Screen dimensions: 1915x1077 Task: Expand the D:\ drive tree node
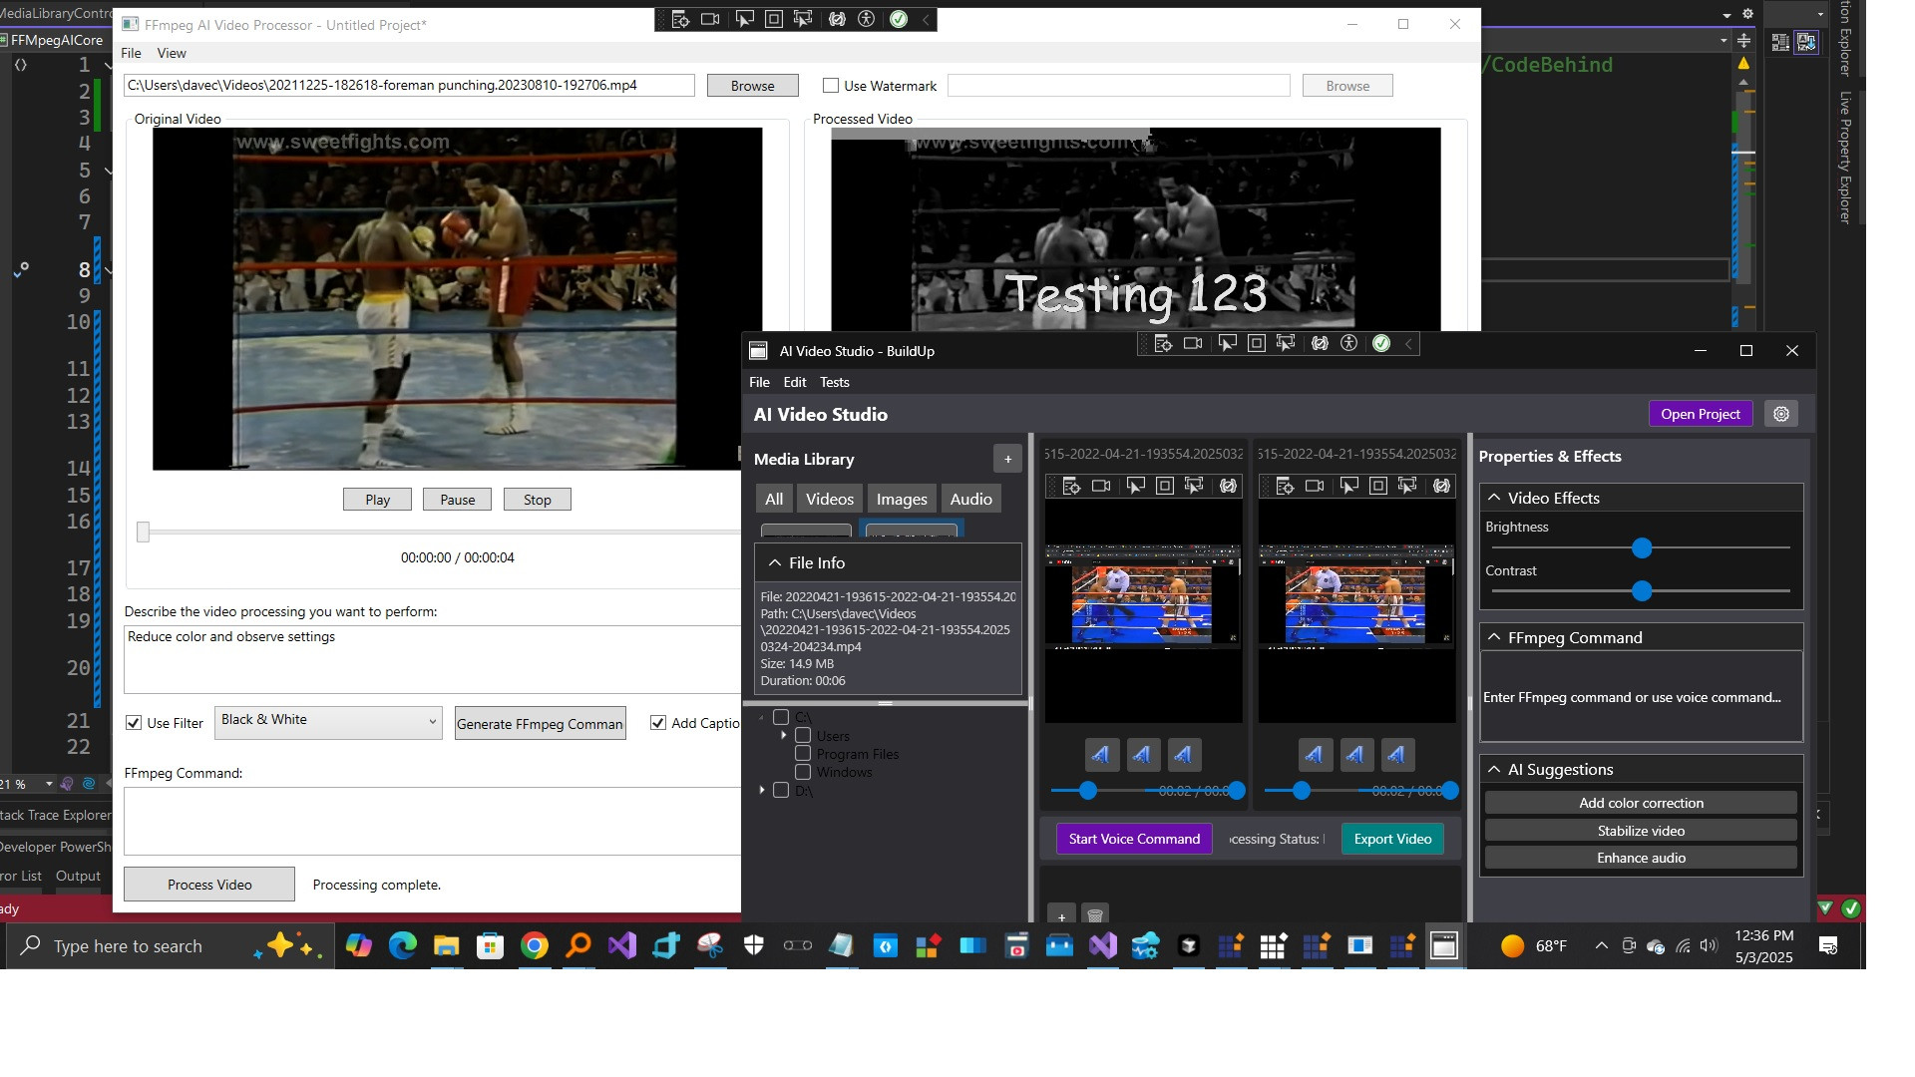(x=762, y=790)
